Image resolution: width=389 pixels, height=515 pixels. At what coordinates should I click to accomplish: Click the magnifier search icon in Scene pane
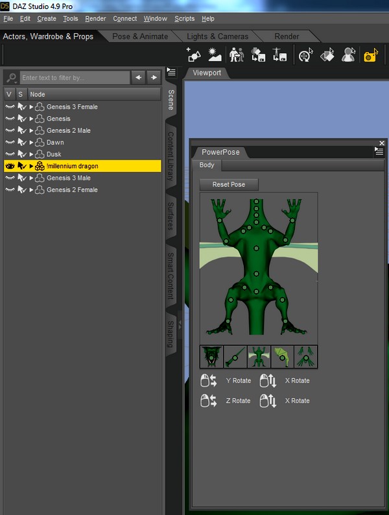(x=12, y=78)
